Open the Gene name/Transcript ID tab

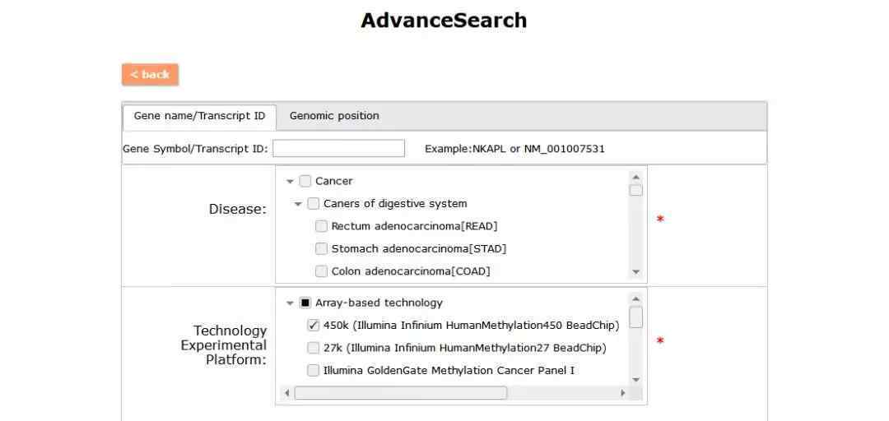199,116
